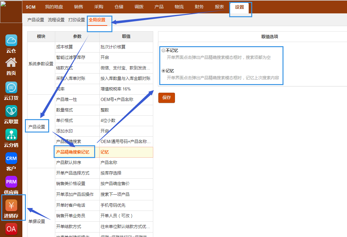
Task: Open the 销售 menu
Action: click(79, 7)
